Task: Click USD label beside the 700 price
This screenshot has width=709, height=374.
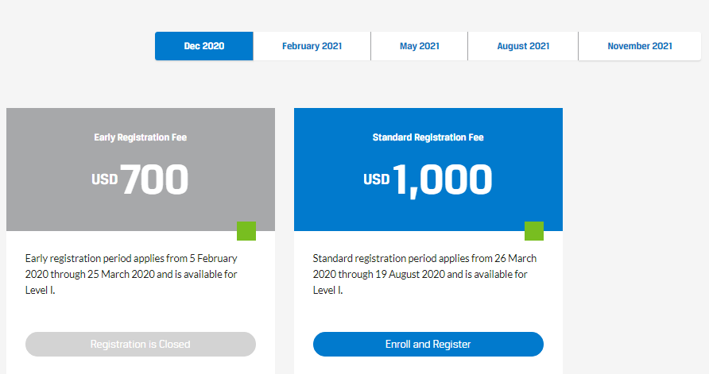Action: coord(104,180)
